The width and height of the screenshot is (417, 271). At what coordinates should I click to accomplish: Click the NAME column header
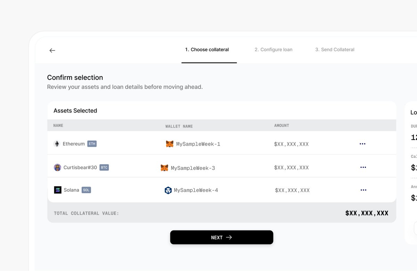coord(58,125)
